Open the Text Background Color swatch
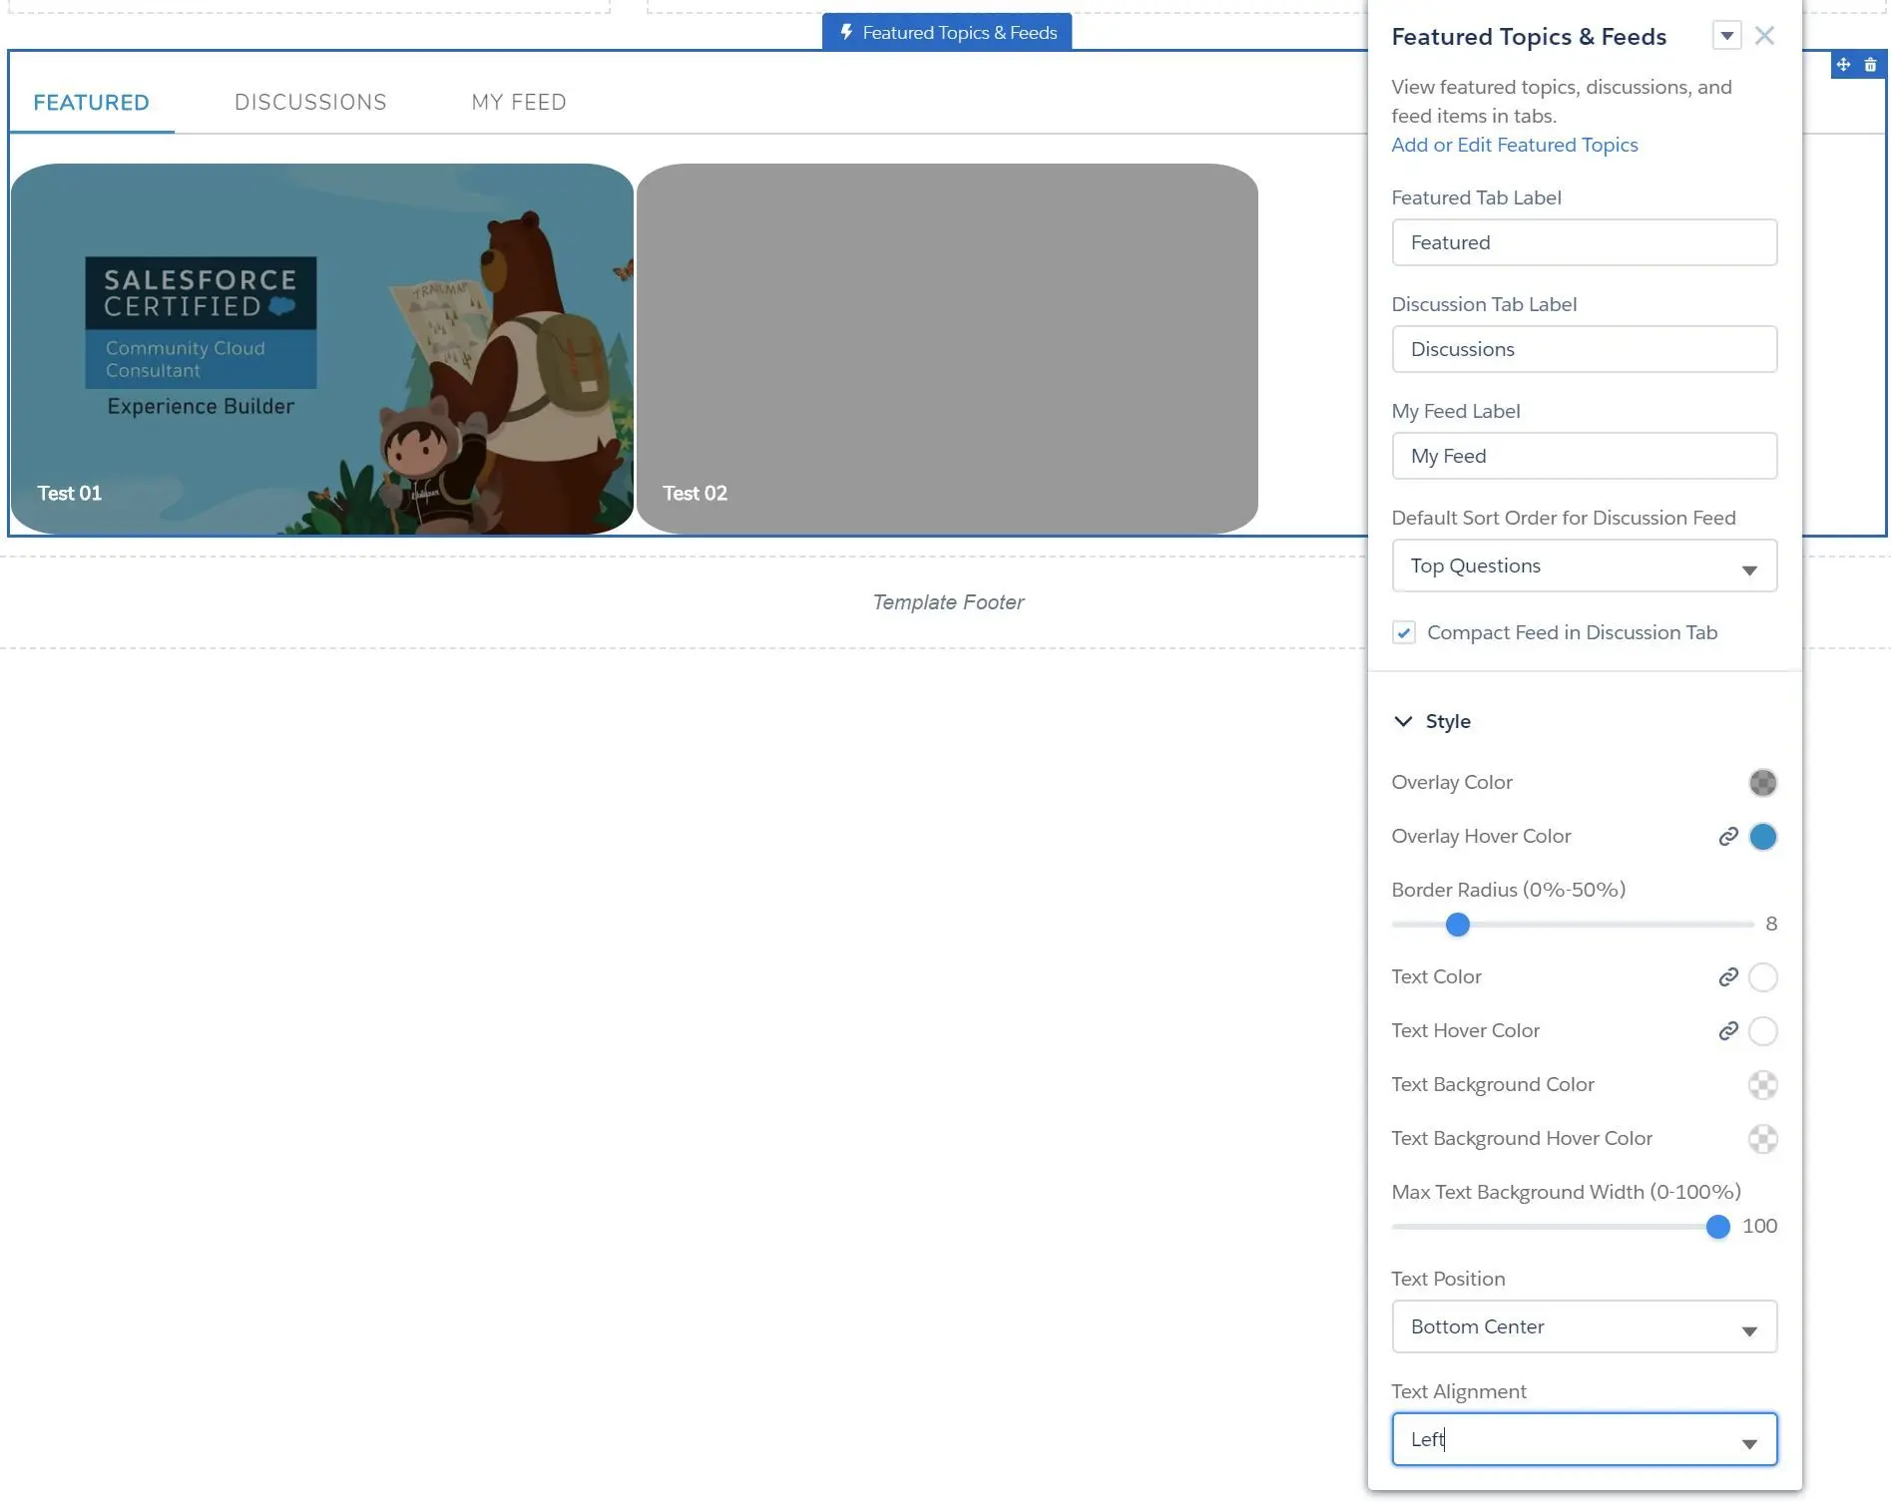 (1762, 1085)
